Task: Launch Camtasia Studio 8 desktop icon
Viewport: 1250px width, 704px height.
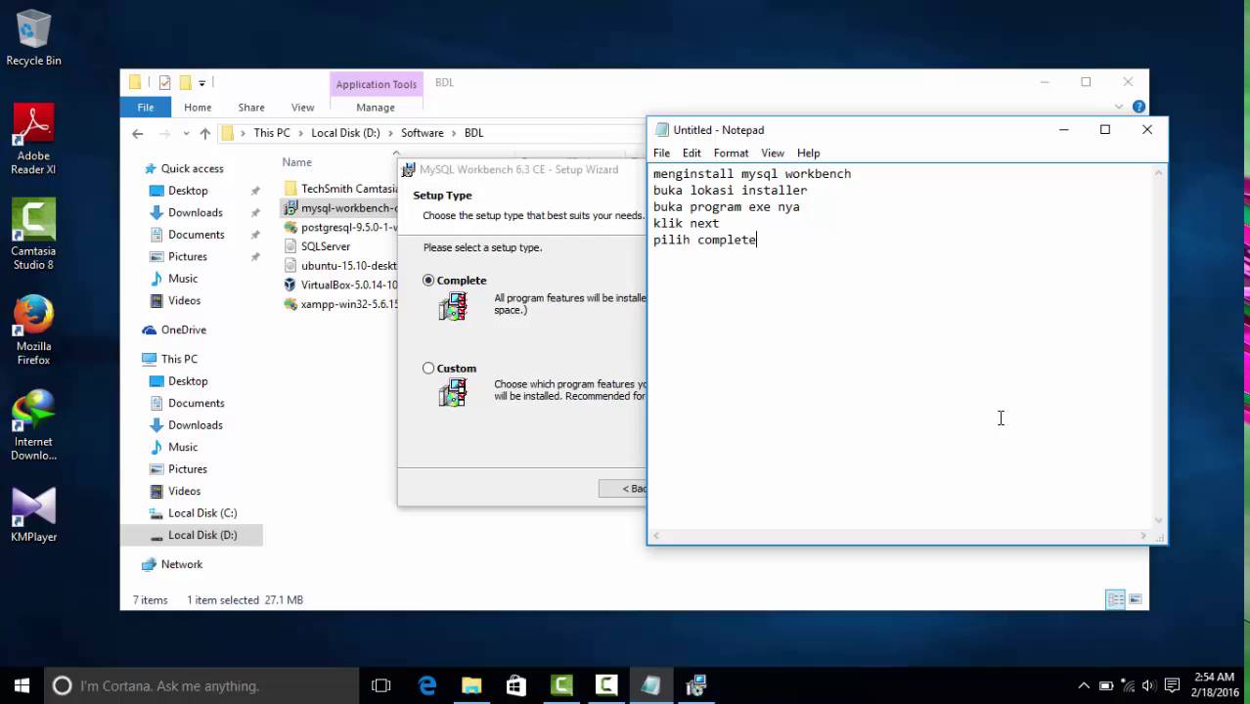Action: pyautogui.click(x=33, y=235)
